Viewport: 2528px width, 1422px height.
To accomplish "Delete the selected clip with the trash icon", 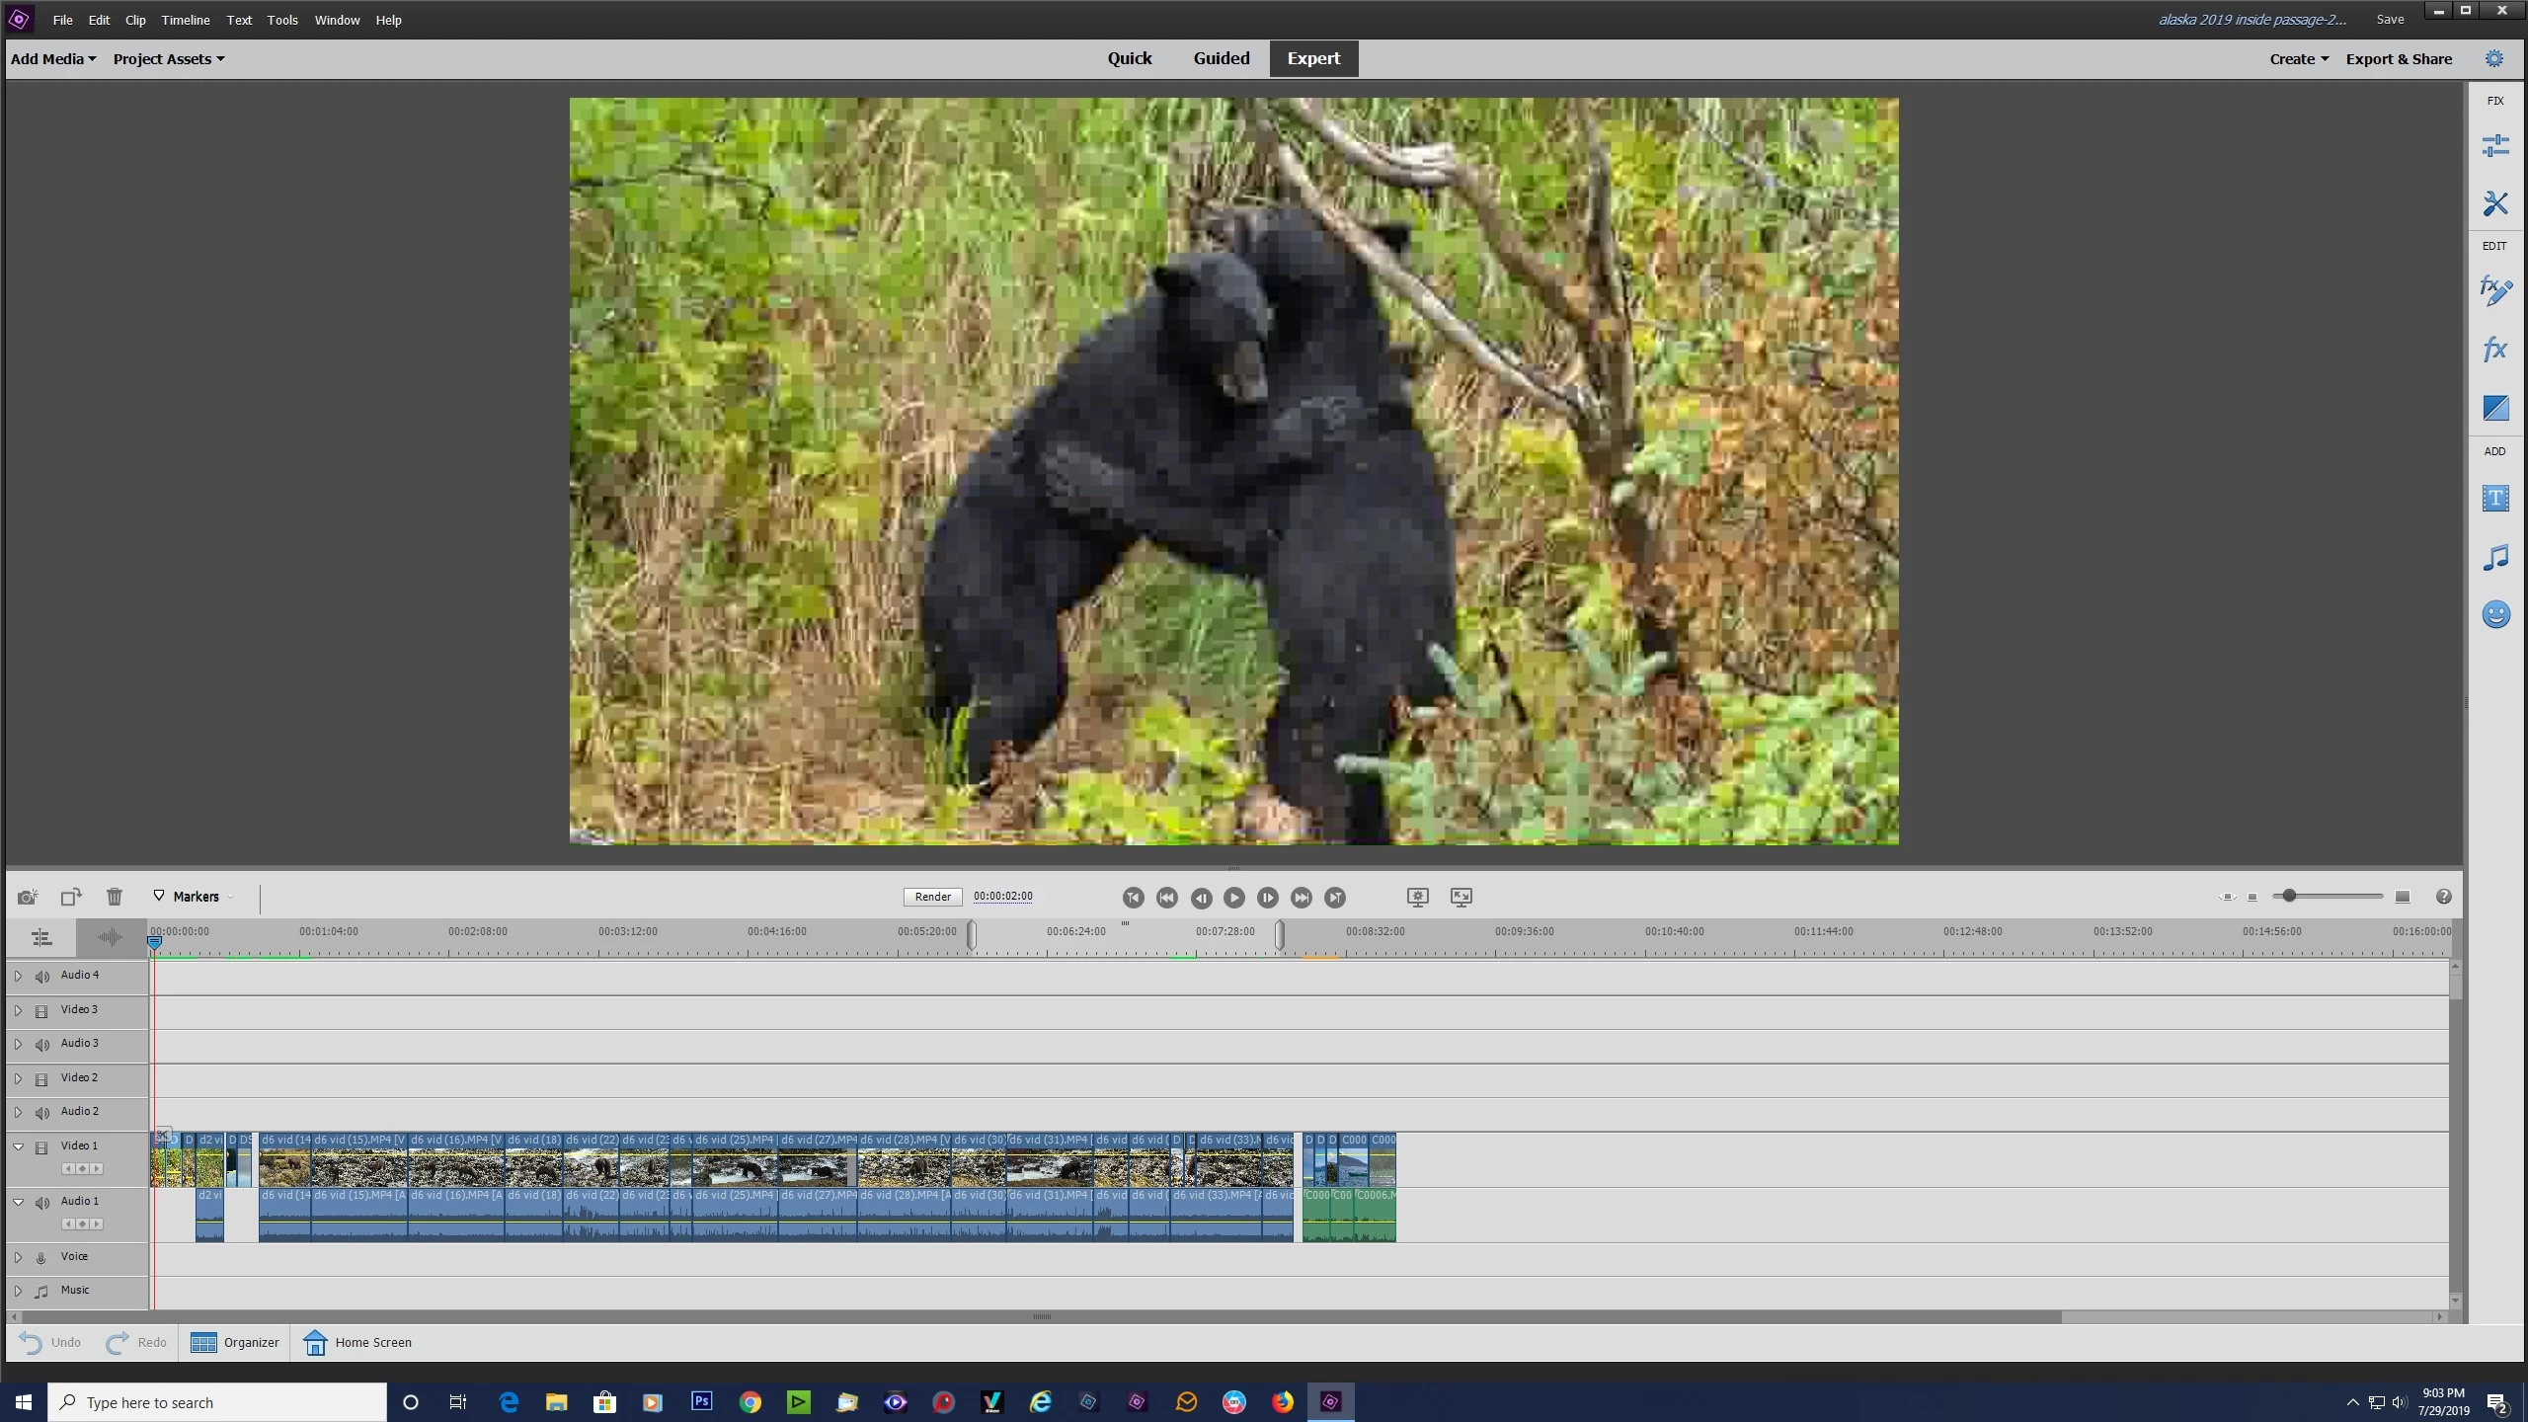I will click(x=115, y=897).
